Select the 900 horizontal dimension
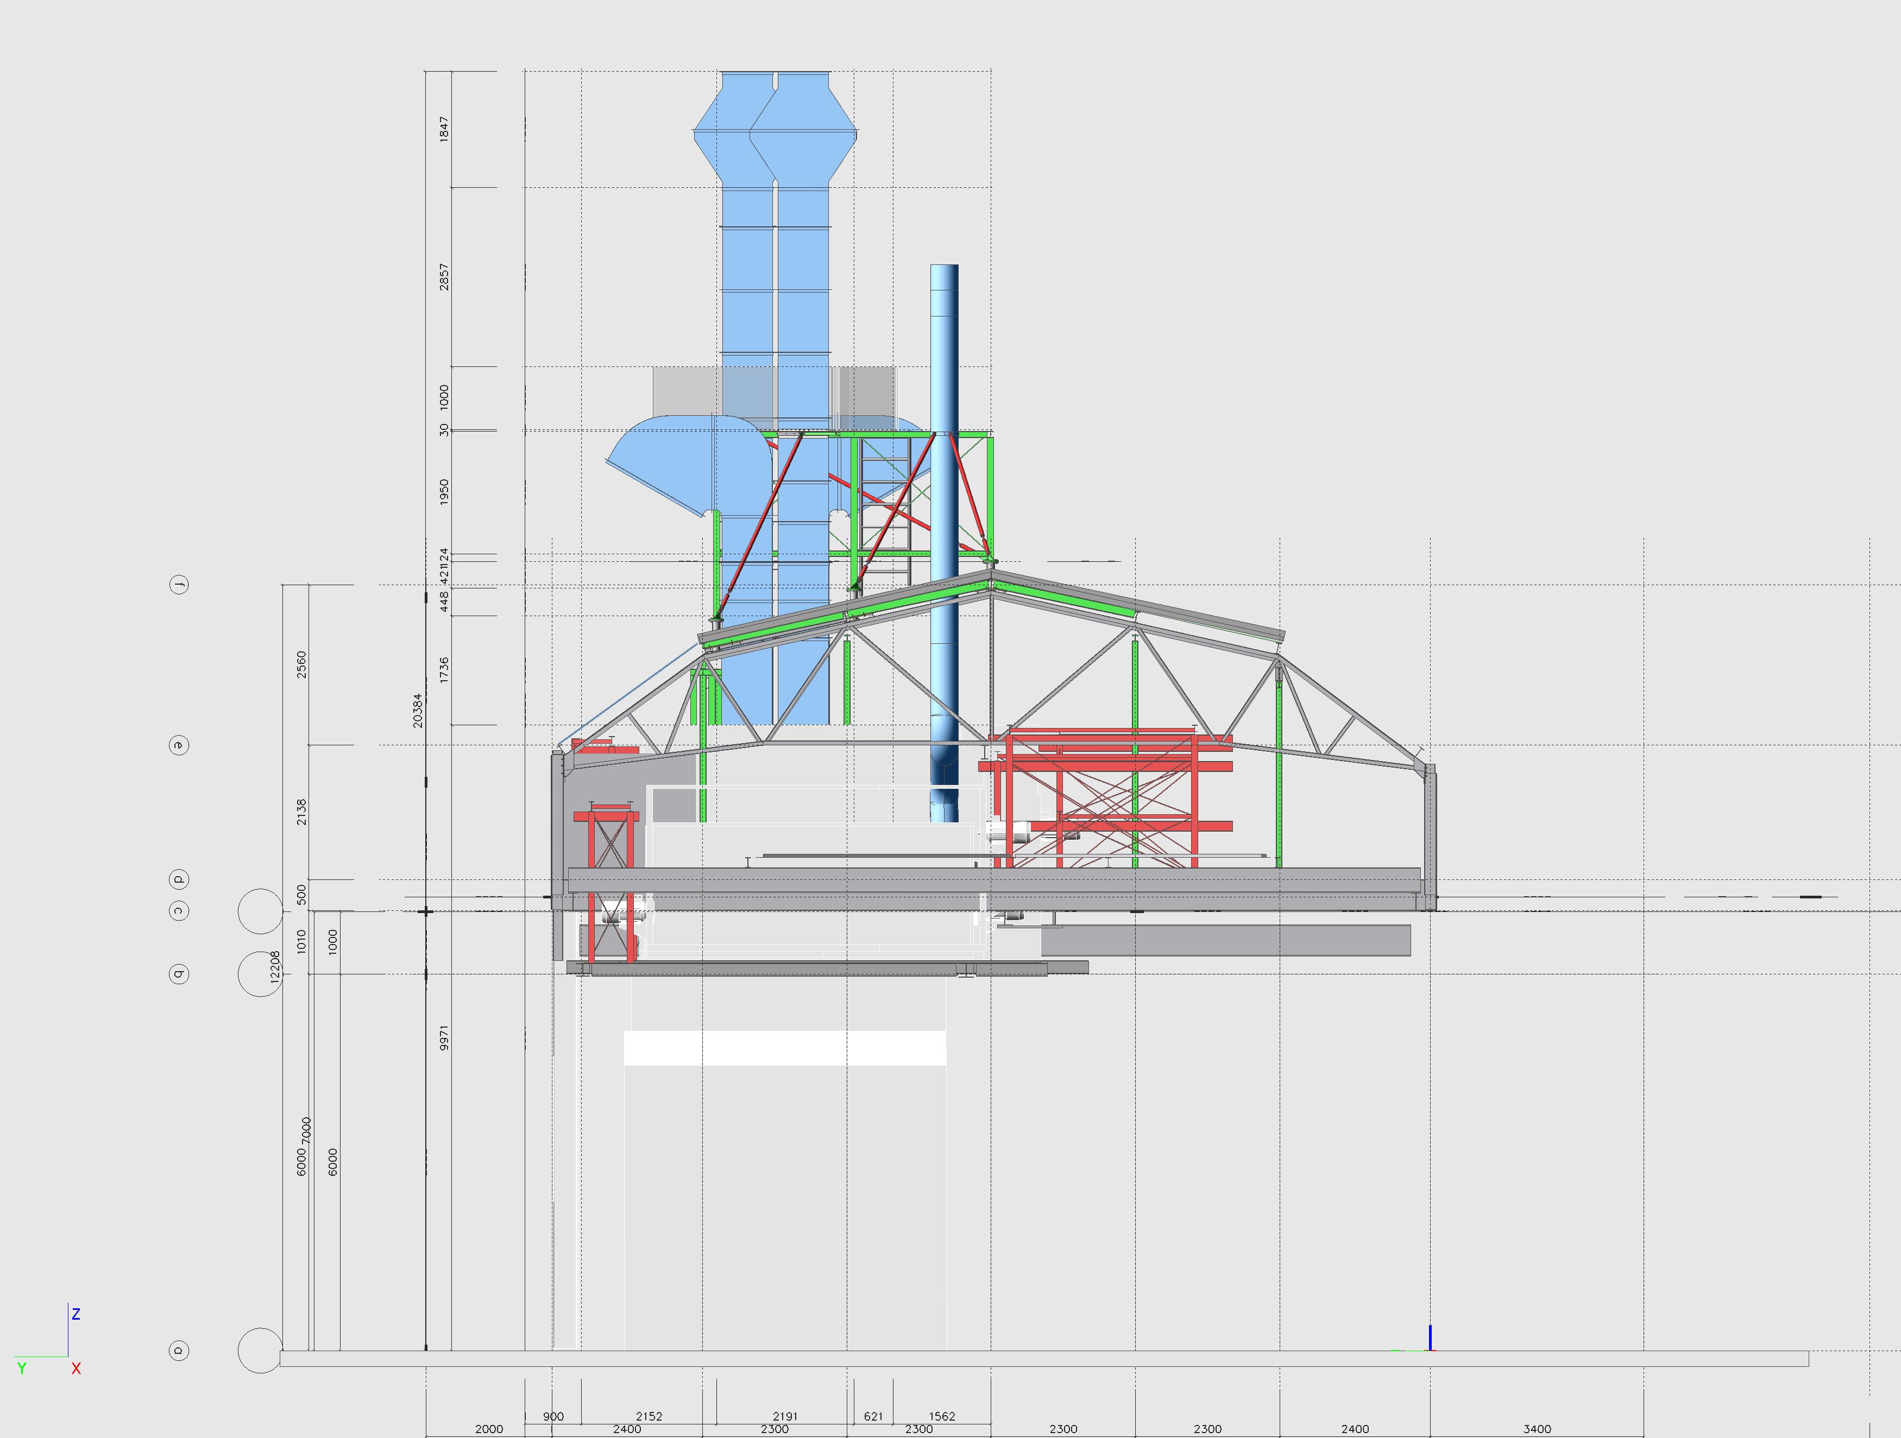1901x1438 pixels. tap(553, 1416)
